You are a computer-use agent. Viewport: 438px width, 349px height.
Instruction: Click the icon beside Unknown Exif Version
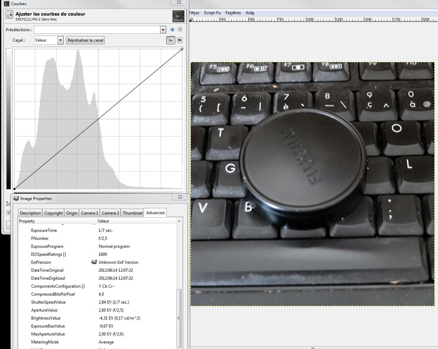pos(94,262)
